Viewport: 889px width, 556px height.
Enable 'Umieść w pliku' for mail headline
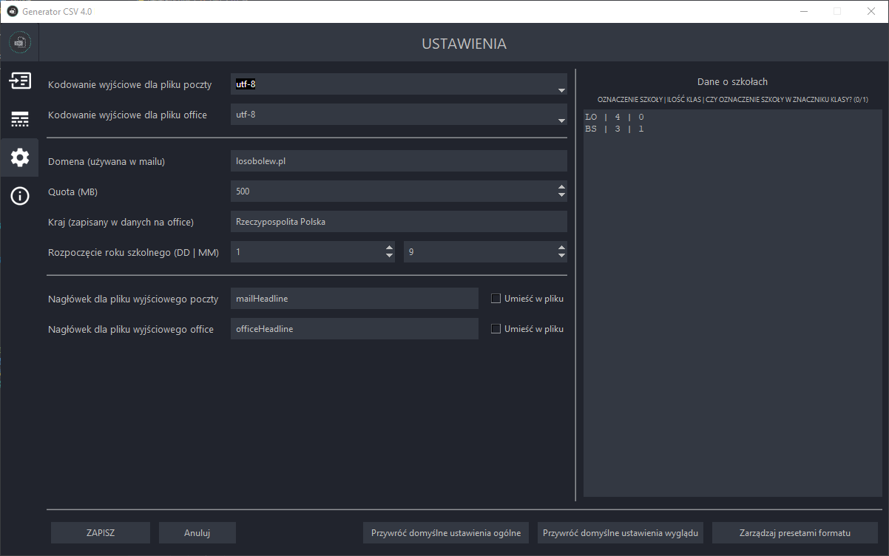click(x=496, y=299)
